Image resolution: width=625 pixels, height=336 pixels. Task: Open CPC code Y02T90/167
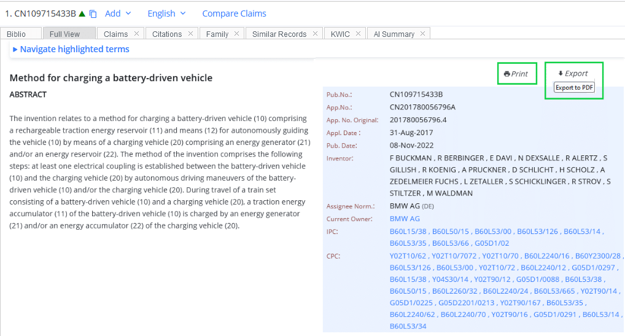(520, 303)
